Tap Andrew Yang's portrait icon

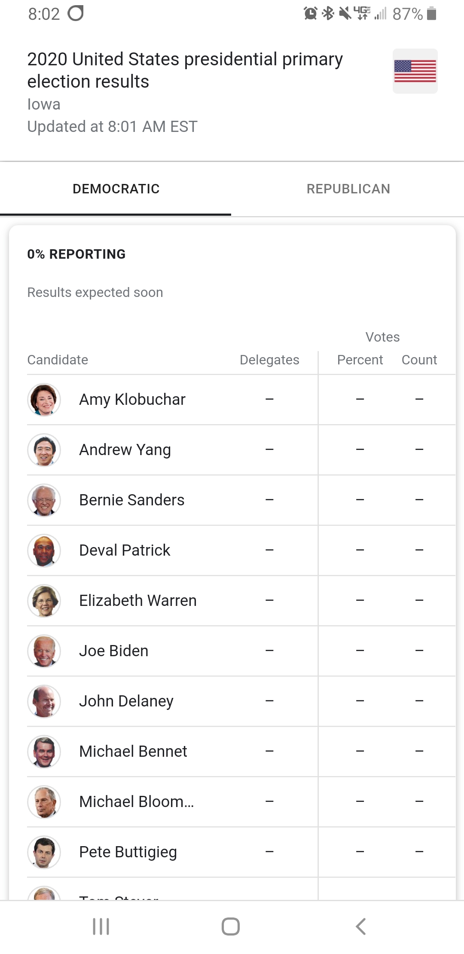pyautogui.click(x=44, y=449)
